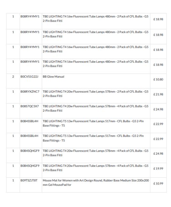Select product code B08S7QC5X7
Screen dimensions: 171x207
(29, 106)
